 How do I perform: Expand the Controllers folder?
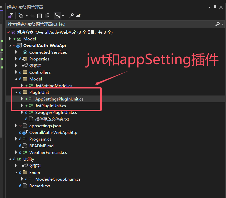[16, 72]
